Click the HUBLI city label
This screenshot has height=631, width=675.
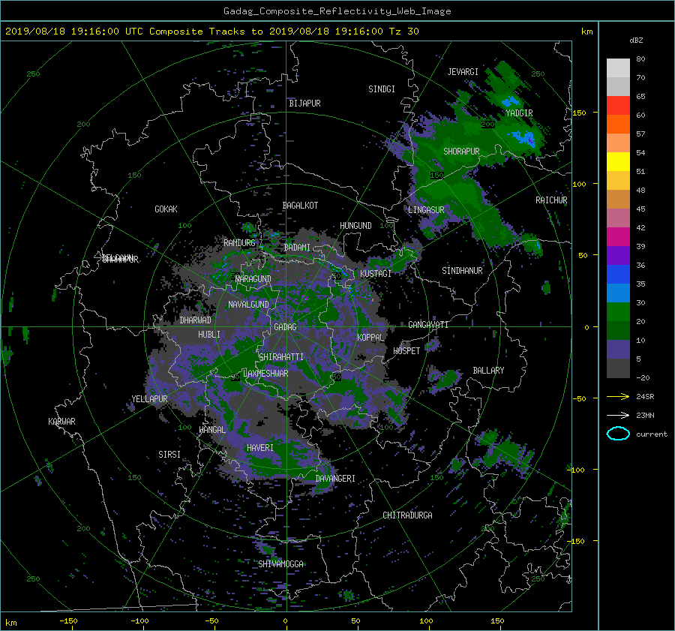[209, 334]
